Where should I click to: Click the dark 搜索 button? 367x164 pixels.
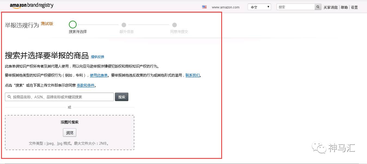click(122, 97)
